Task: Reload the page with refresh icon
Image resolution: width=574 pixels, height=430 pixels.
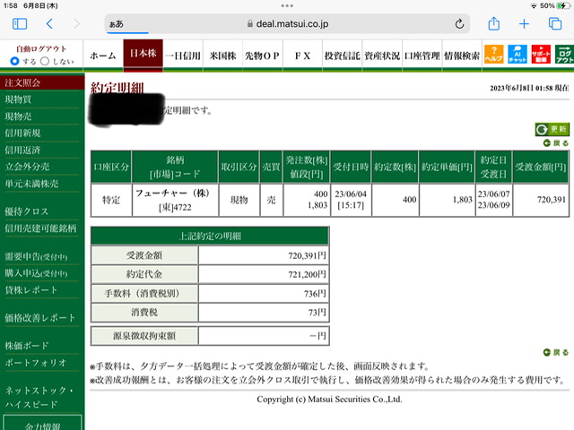Action: [x=459, y=24]
